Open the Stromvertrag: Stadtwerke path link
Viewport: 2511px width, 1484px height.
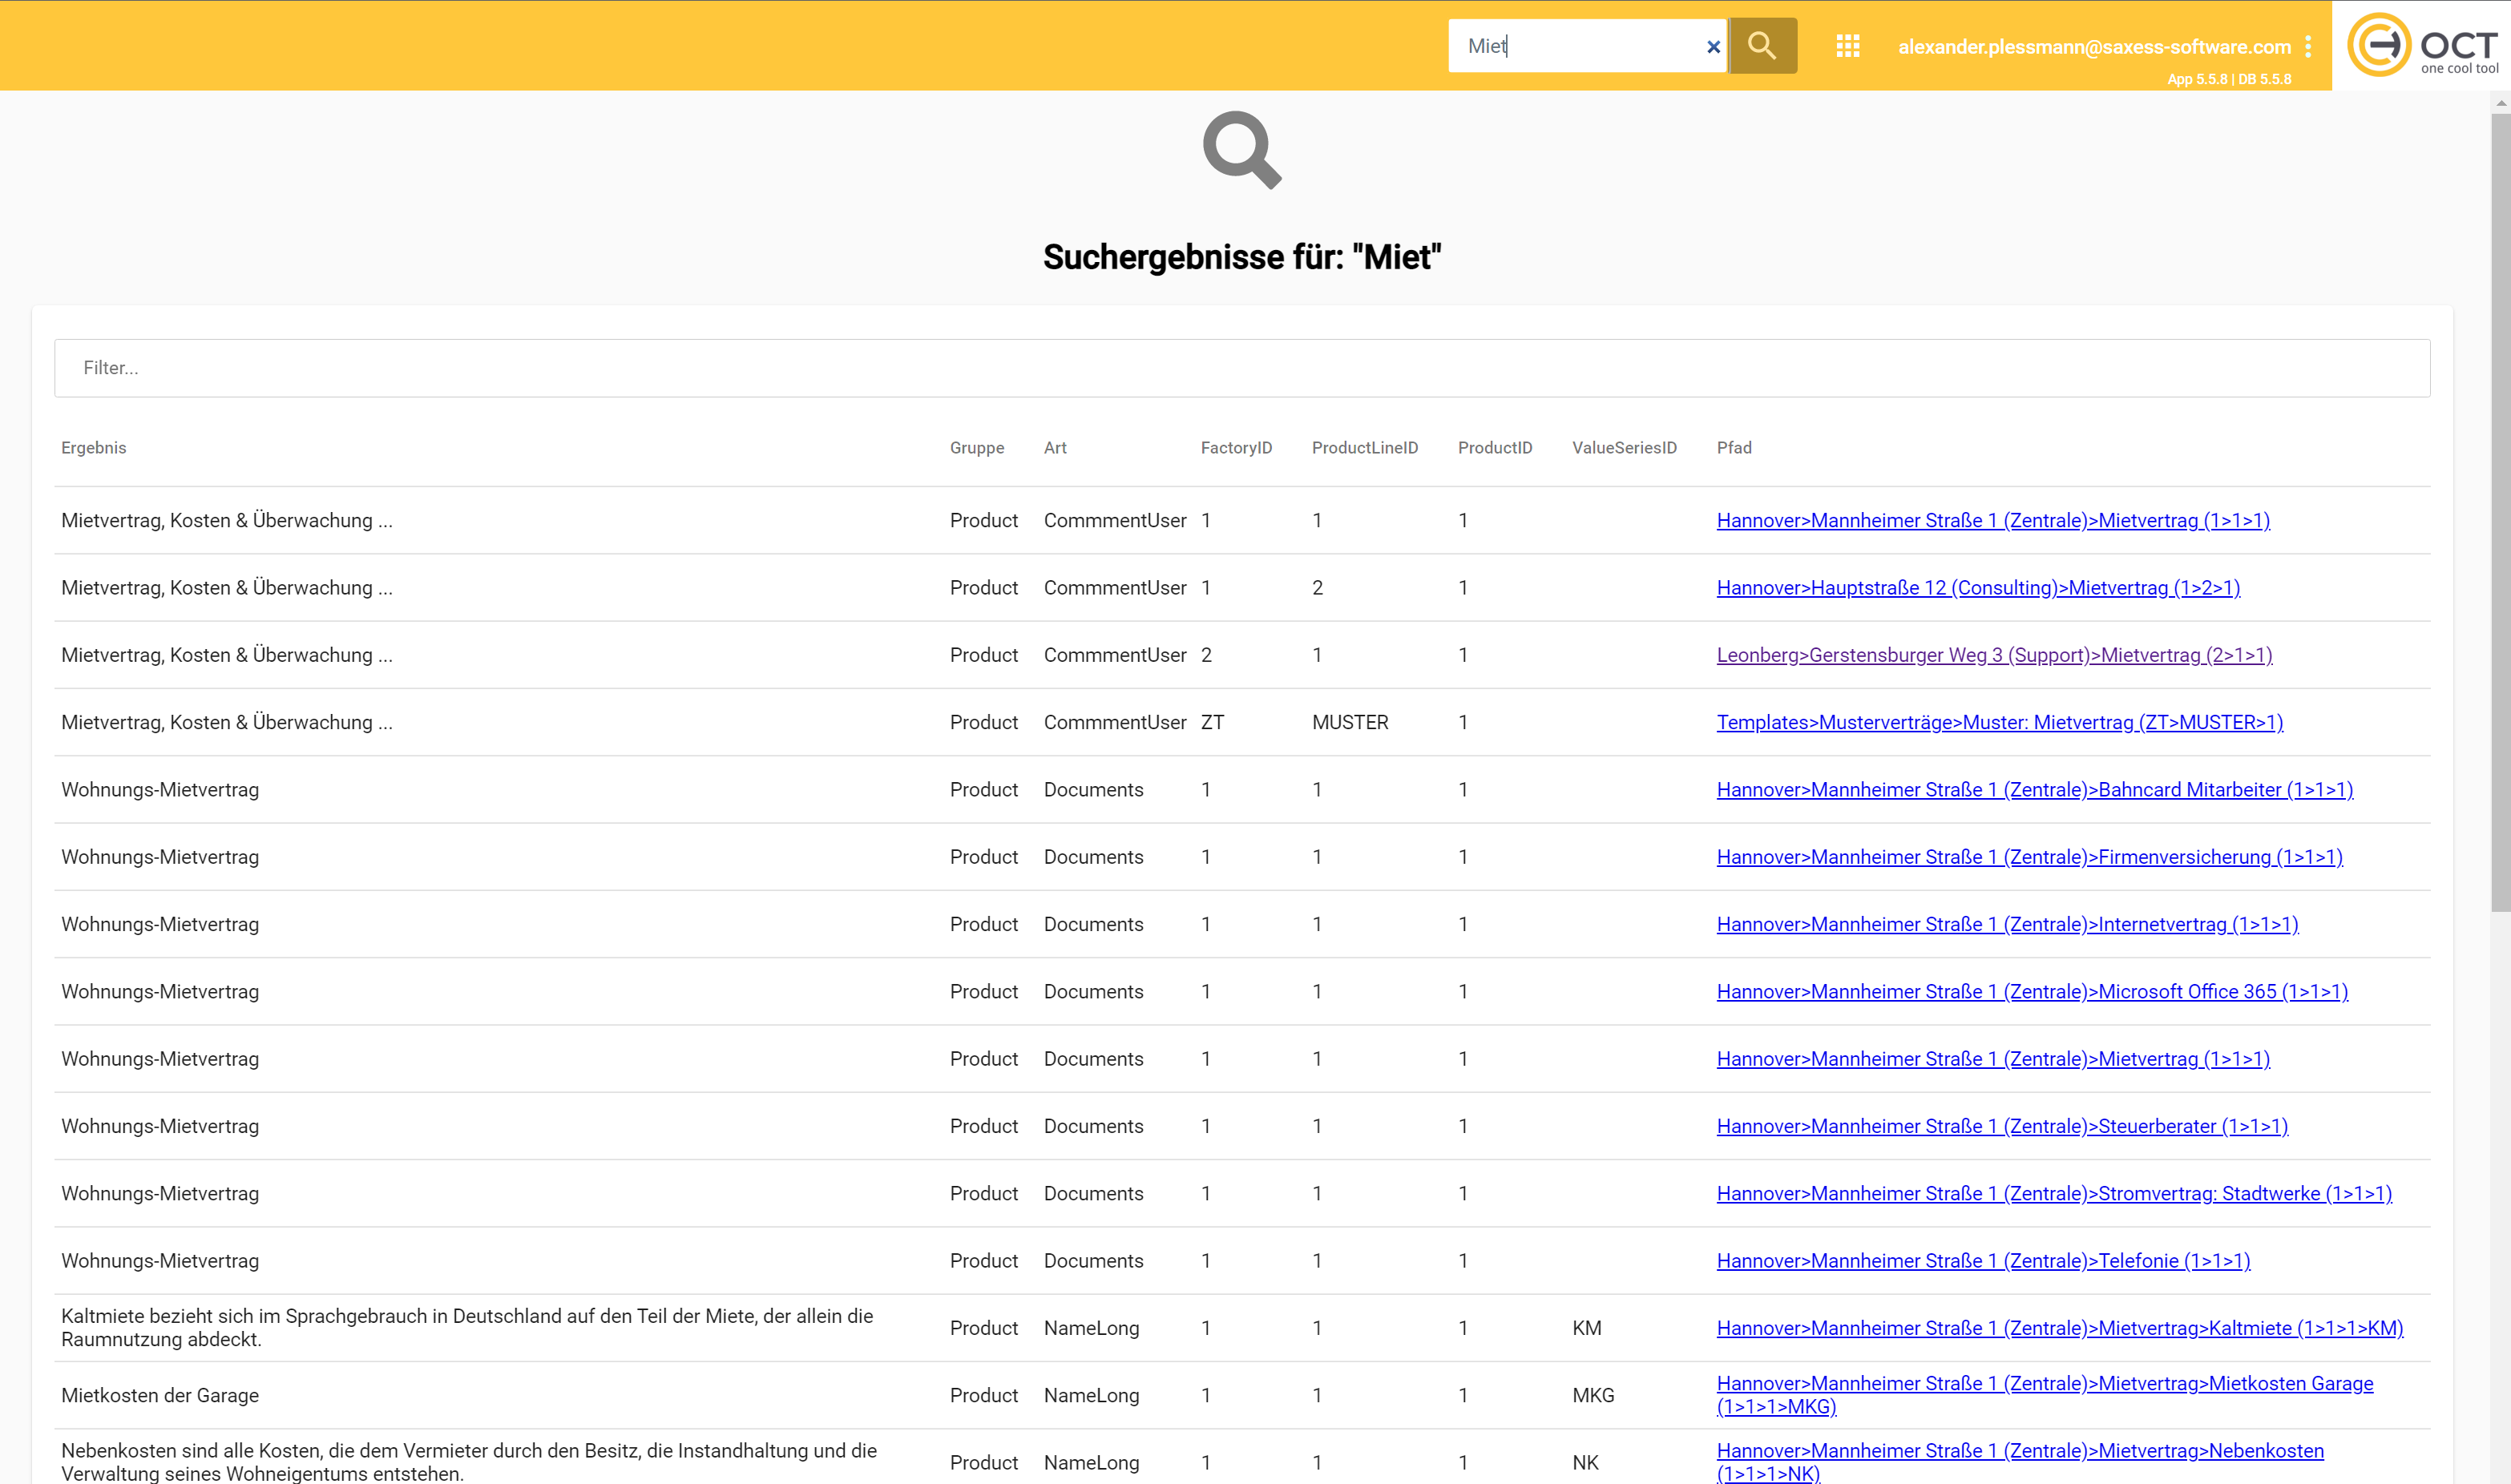pos(2053,1194)
